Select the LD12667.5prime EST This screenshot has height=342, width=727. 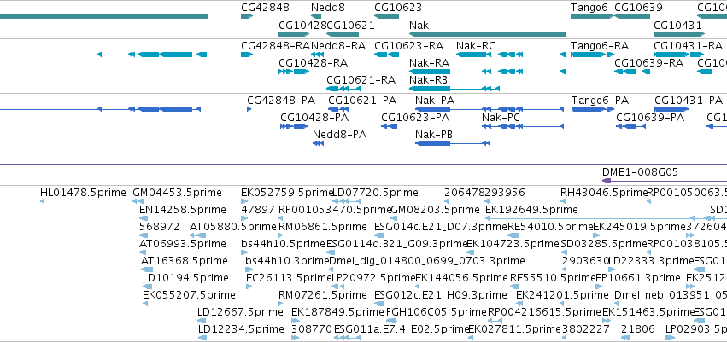click(x=202, y=320)
